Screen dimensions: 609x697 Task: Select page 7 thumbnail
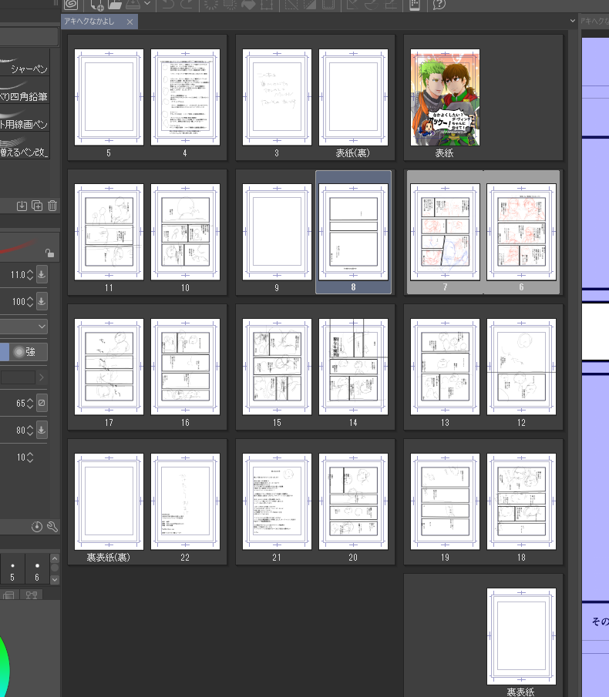[x=445, y=232]
